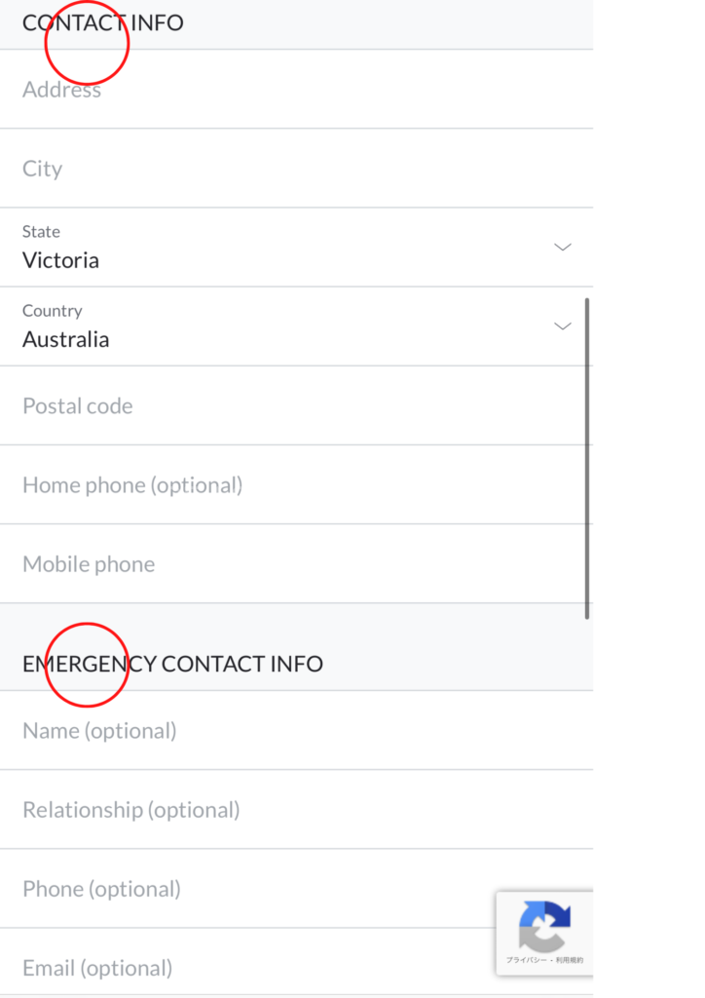
Task: Click the vertical scrollbar thumb
Action: point(587,458)
